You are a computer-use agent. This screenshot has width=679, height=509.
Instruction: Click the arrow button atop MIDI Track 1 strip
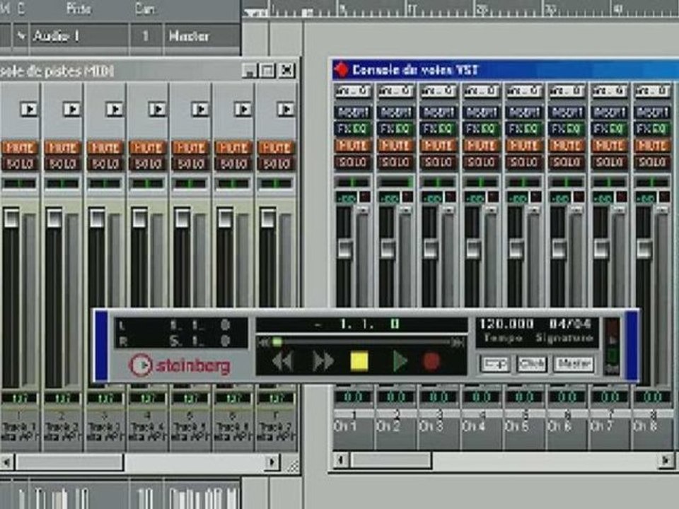pos(29,109)
